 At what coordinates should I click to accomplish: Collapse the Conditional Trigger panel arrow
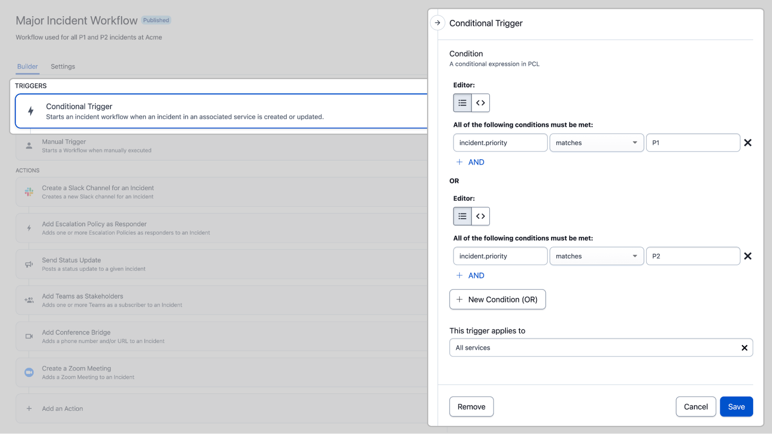pos(437,23)
